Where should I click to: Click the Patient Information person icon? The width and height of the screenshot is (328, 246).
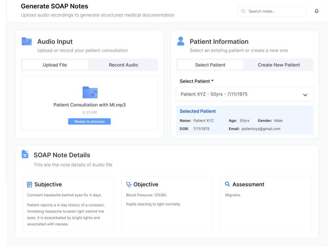click(x=181, y=41)
